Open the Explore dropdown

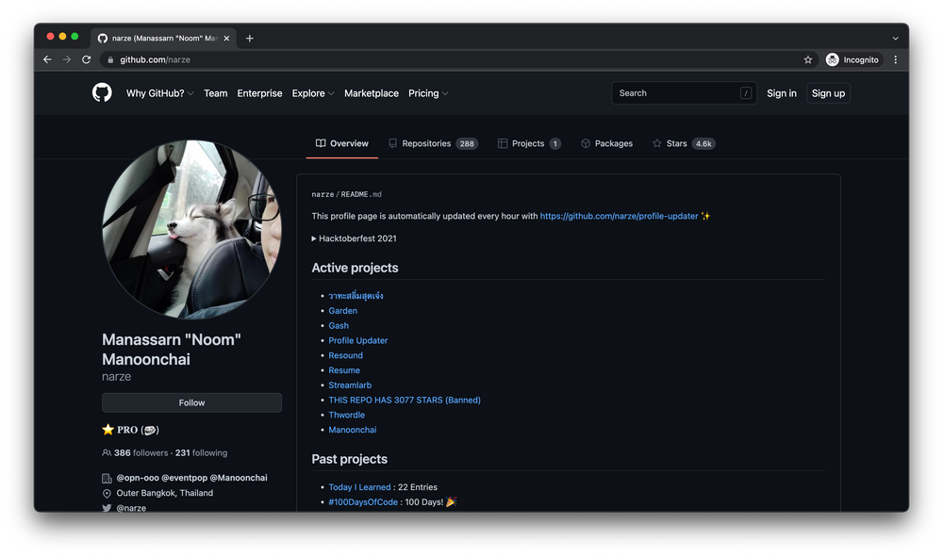tap(312, 92)
